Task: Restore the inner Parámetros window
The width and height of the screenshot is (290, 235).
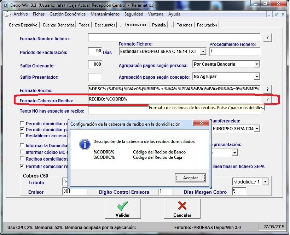Action: pos(276,14)
